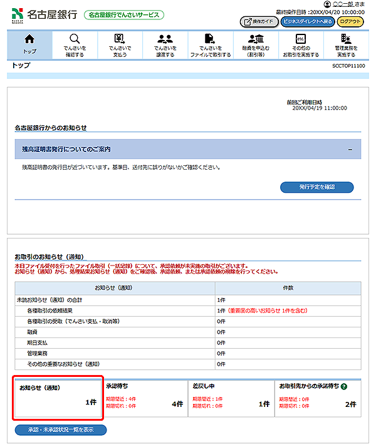Screen dimensions: 376x447
Task: Click the 発行予定を確認 button
Action: tap(316, 187)
